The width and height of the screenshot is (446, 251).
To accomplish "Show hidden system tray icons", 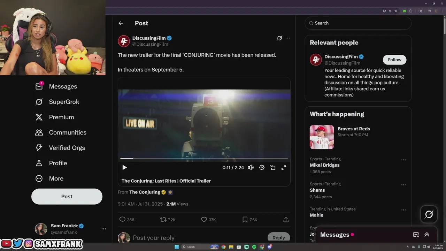I will (408, 247).
